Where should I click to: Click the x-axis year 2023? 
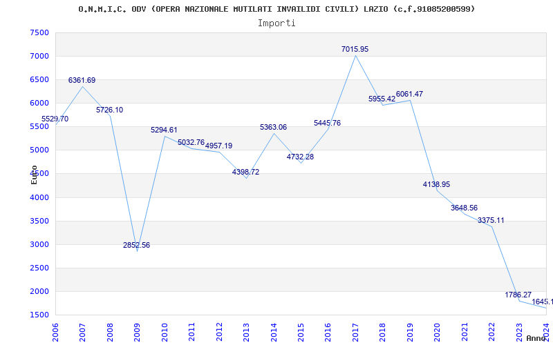coord(519,332)
